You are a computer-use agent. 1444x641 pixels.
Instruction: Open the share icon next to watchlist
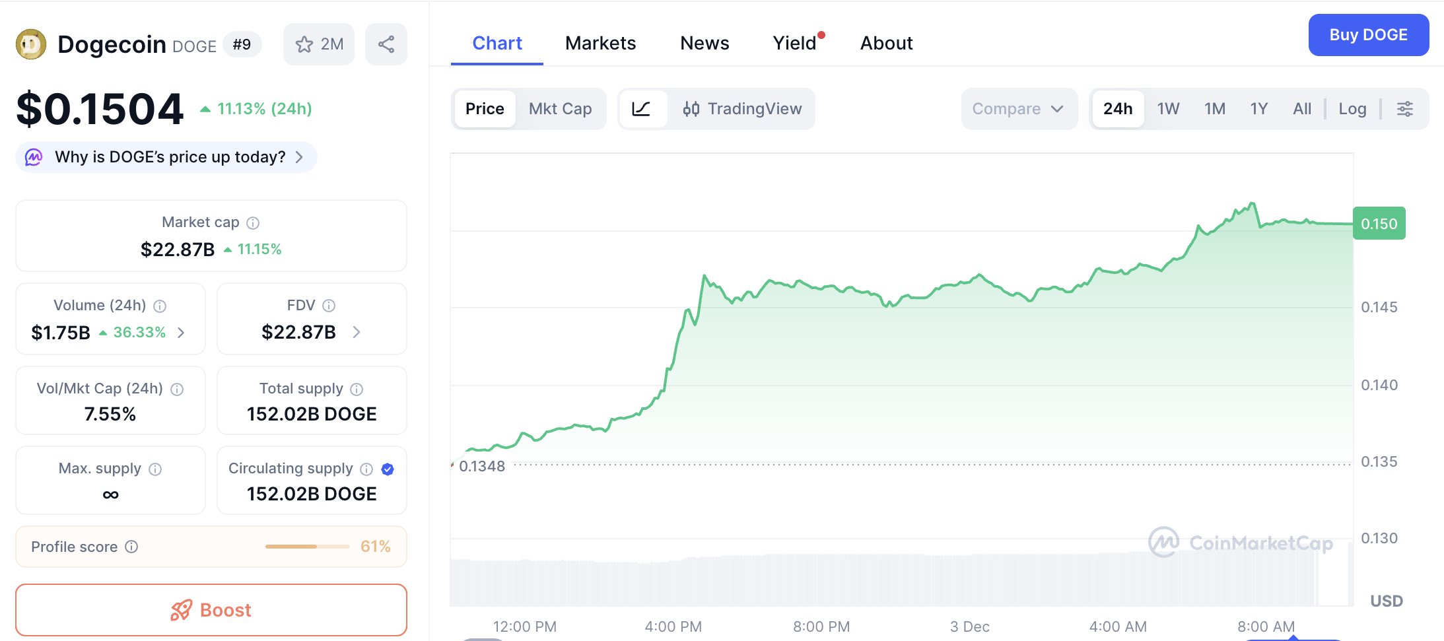pyautogui.click(x=386, y=44)
